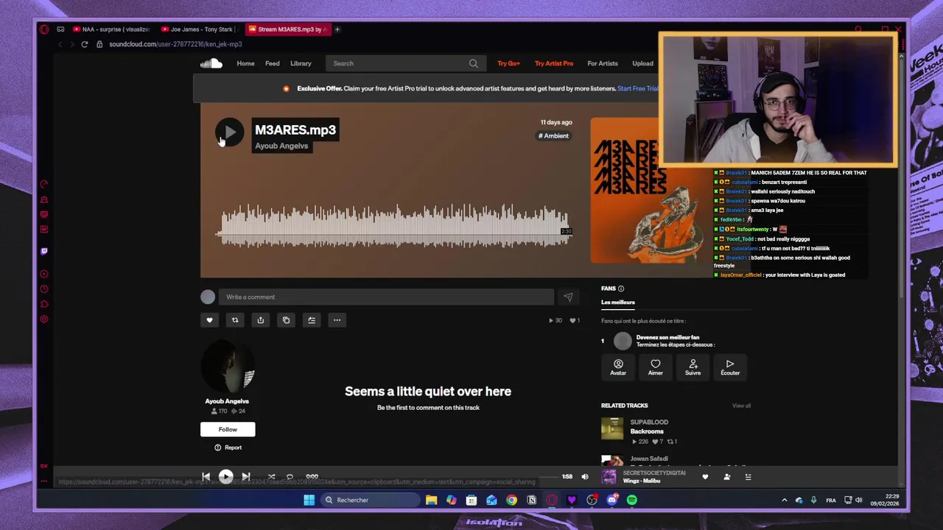Image resolution: width=943 pixels, height=530 pixels.
Task: Open Opera sidebar player icon
Action: click(44, 274)
